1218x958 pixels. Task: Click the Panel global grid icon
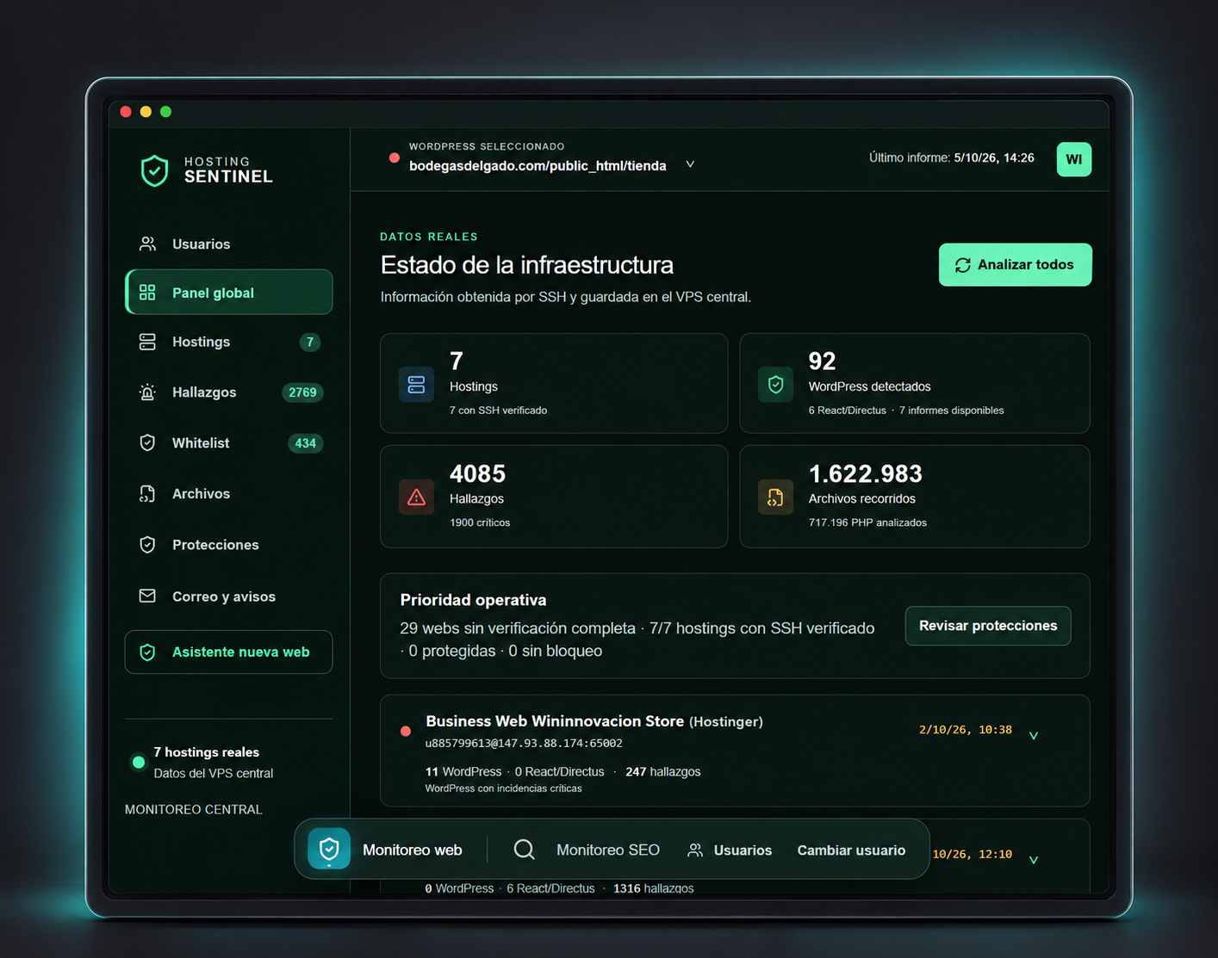(x=147, y=293)
